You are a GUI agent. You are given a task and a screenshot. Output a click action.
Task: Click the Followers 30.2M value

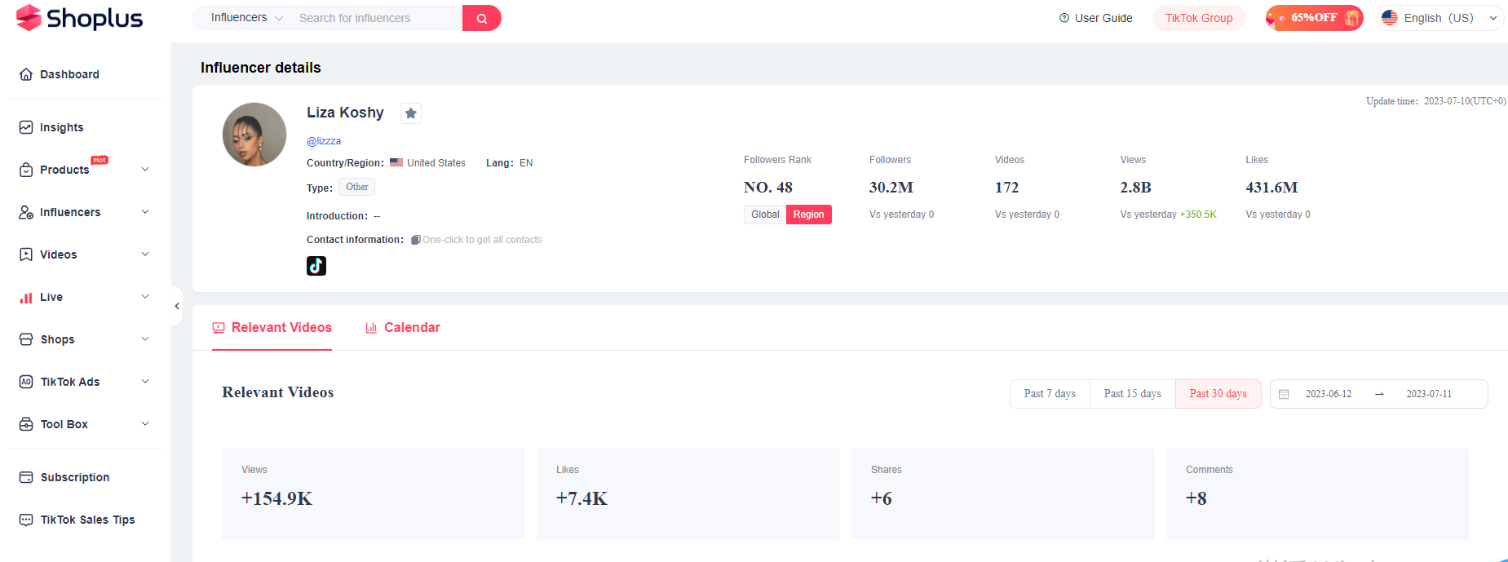point(891,188)
